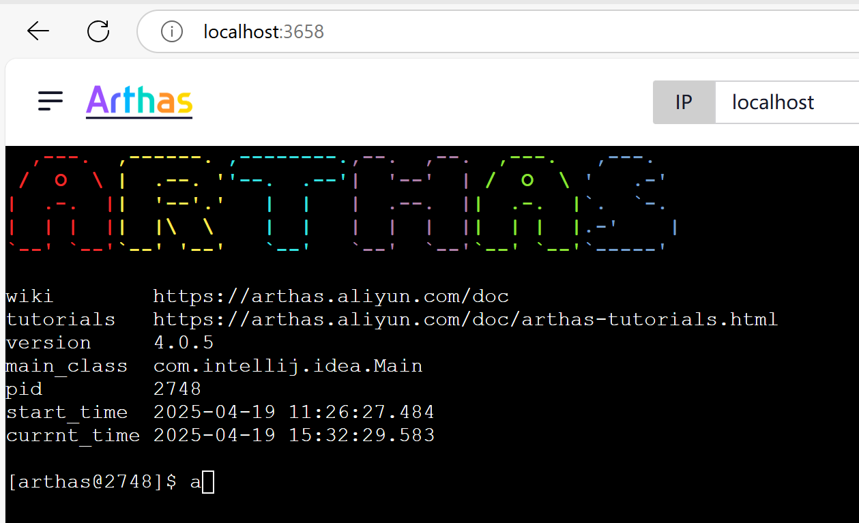
Task: Click the pid label in terminal
Action: [x=23, y=389]
